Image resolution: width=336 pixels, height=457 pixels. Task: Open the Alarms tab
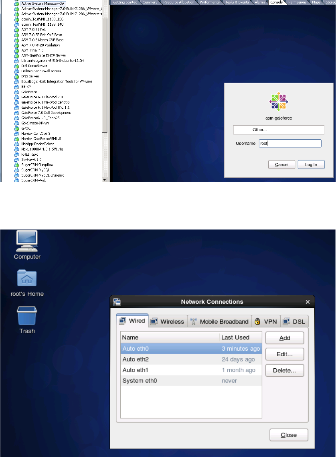pyautogui.click(x=260, y=2)
